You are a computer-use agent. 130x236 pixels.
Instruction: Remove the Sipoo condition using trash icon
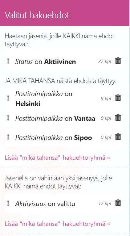[118, 137]
